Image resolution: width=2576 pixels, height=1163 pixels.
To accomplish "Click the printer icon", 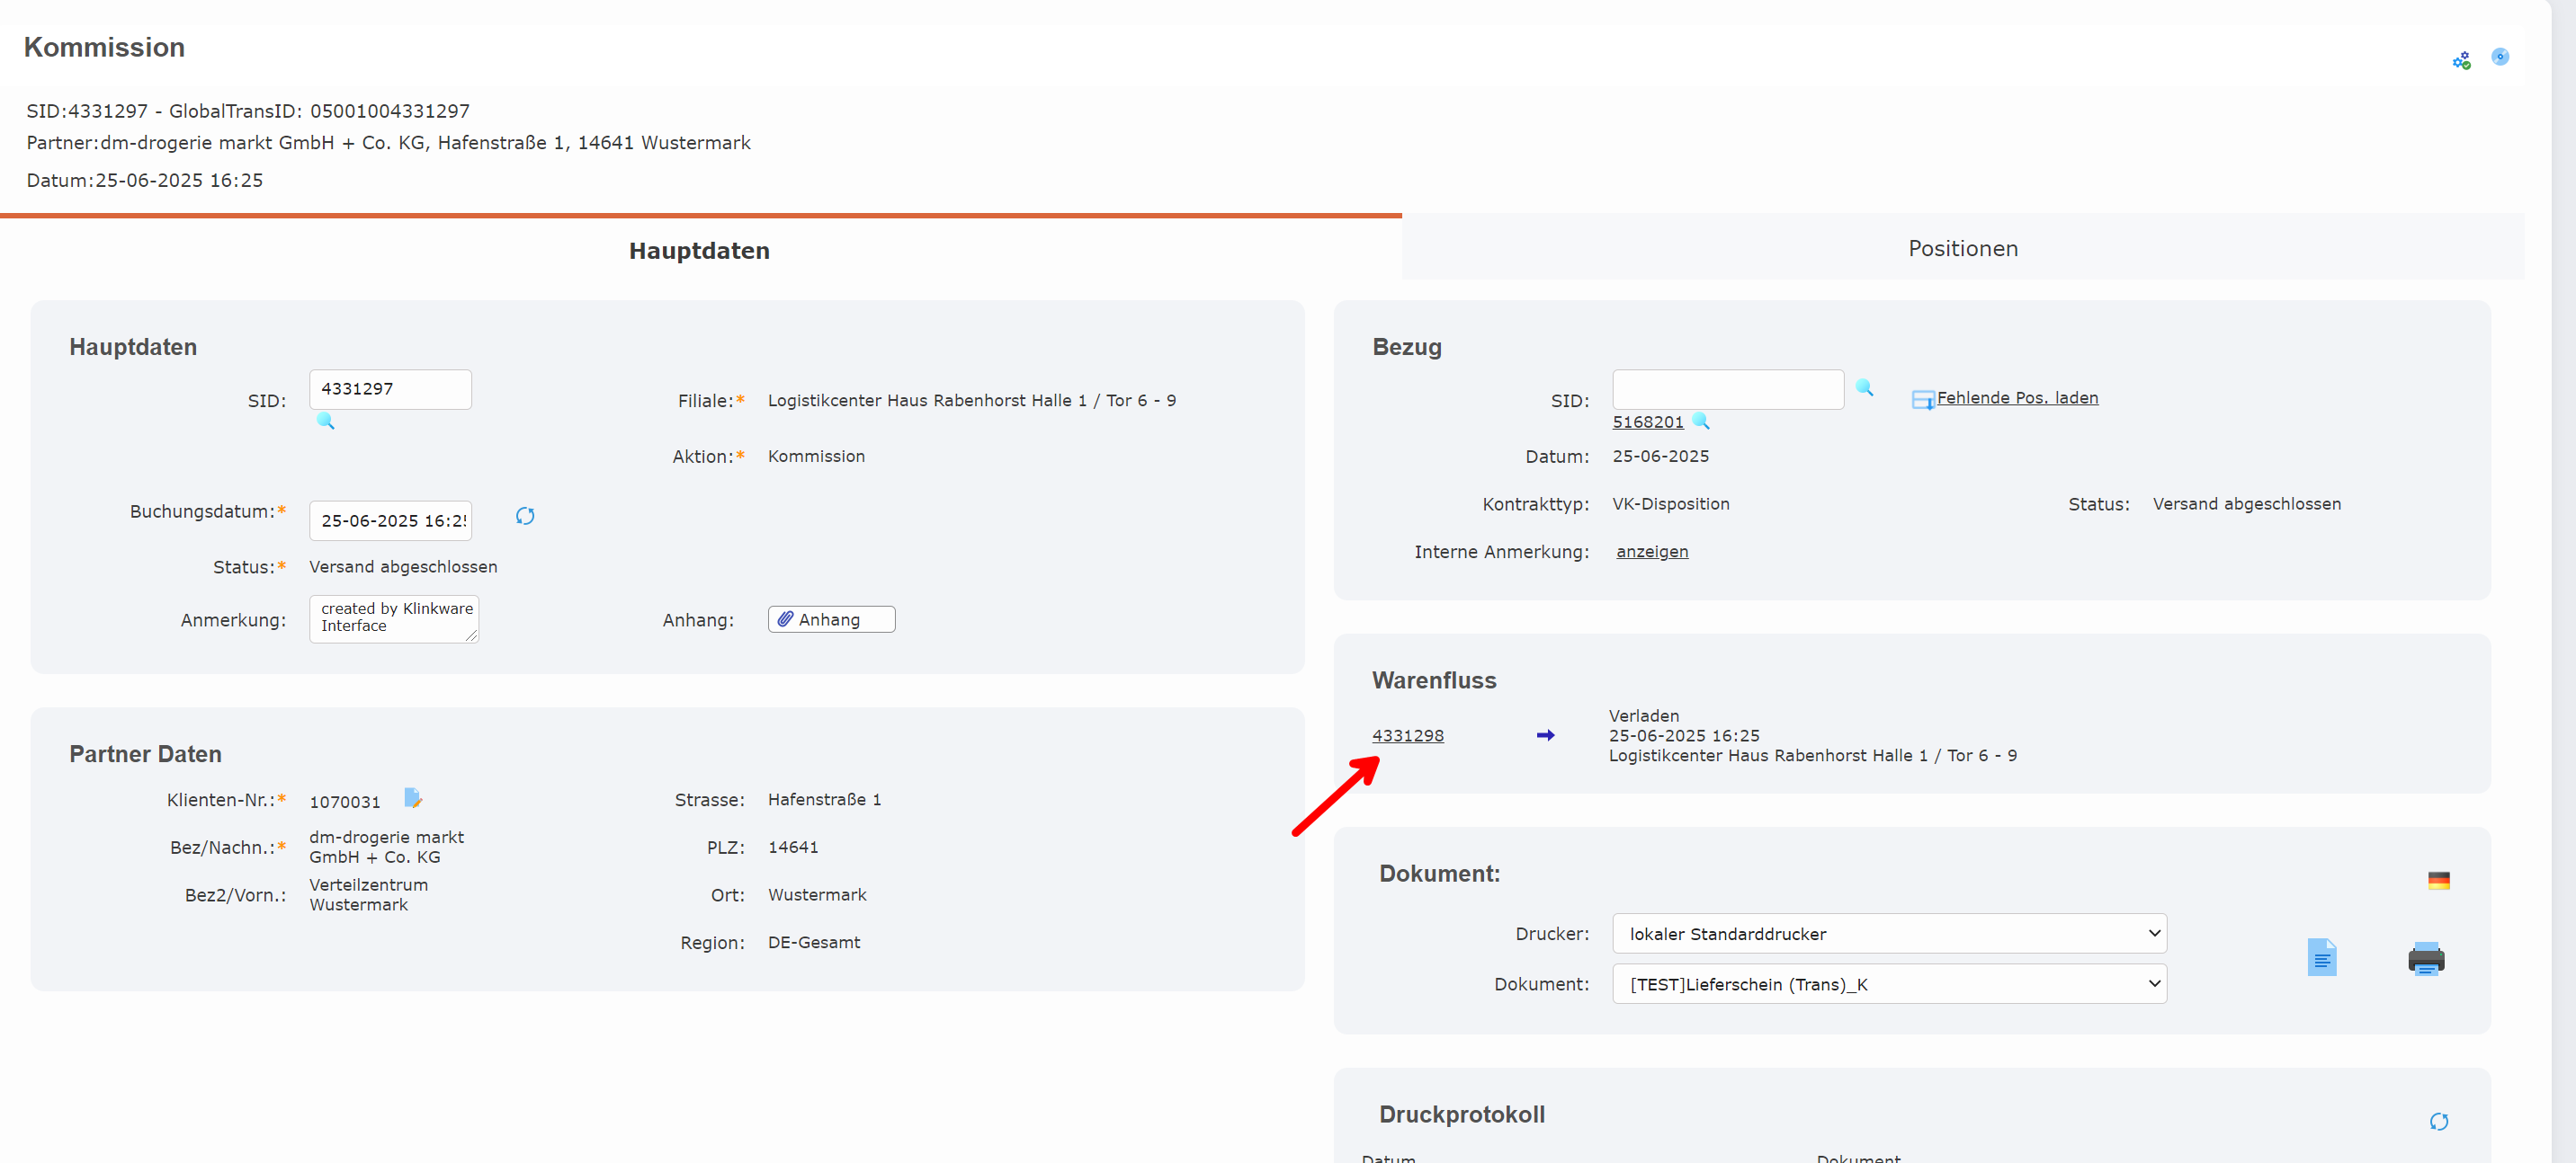I will 2425,958.
